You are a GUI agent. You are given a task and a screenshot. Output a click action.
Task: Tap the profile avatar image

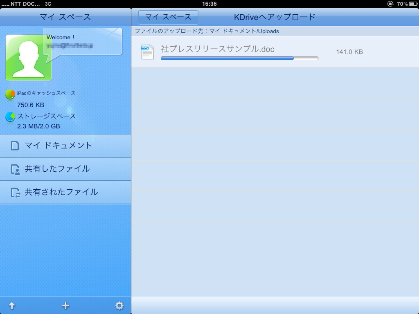pos(28,57)
